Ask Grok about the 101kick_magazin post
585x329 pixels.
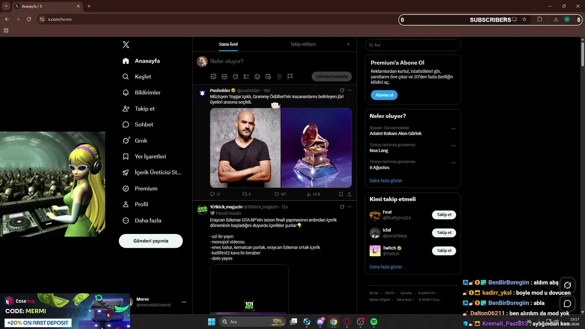point(342,207)
